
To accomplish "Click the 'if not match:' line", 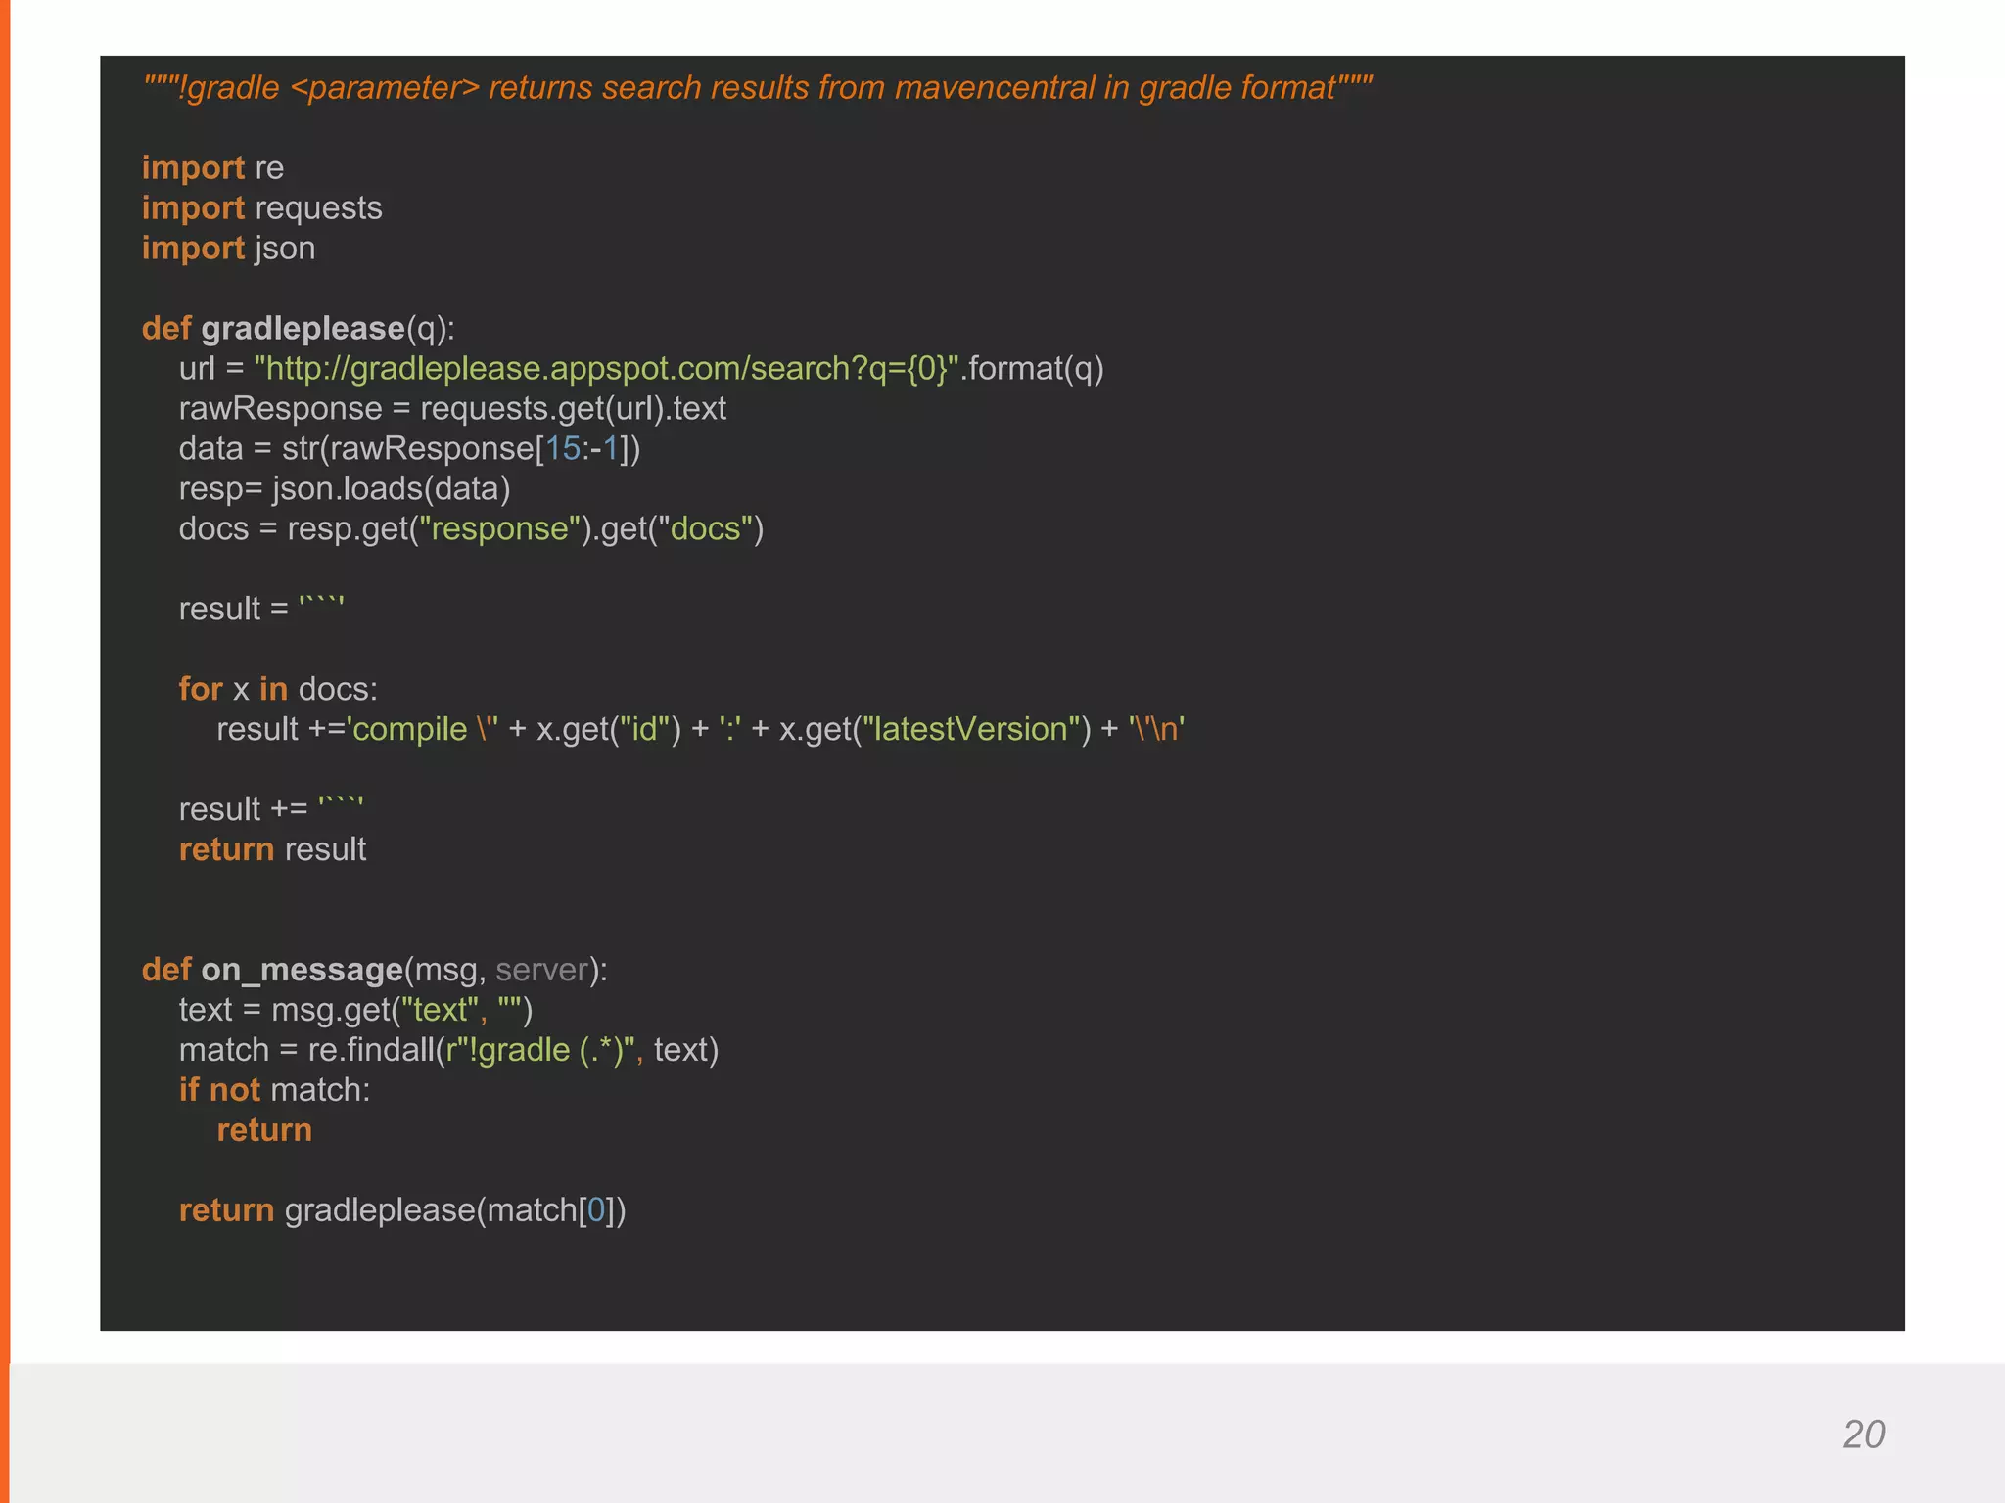I will (274, 1090).
